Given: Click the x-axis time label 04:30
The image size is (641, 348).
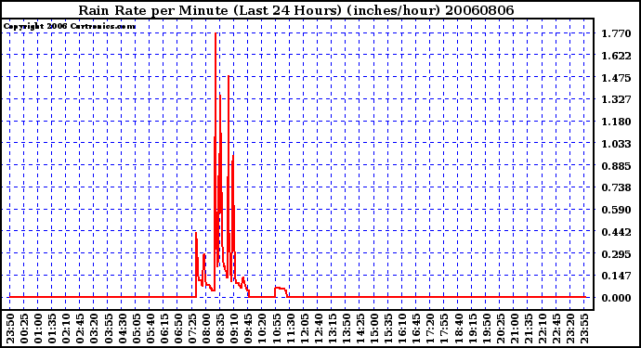Looking at the screenshot, I should click(x=123, y=329).
